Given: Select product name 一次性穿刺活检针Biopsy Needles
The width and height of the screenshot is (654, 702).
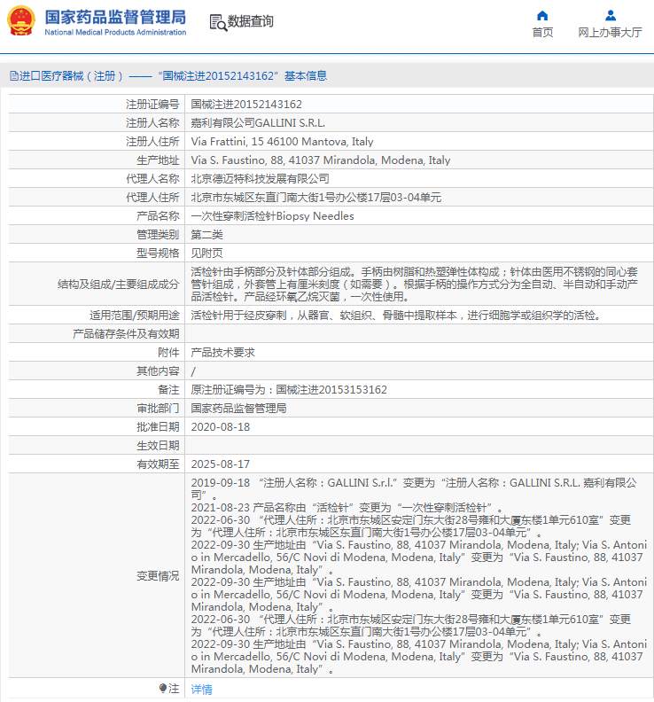Looking at the screenshot, I should [x=272, y=216].
